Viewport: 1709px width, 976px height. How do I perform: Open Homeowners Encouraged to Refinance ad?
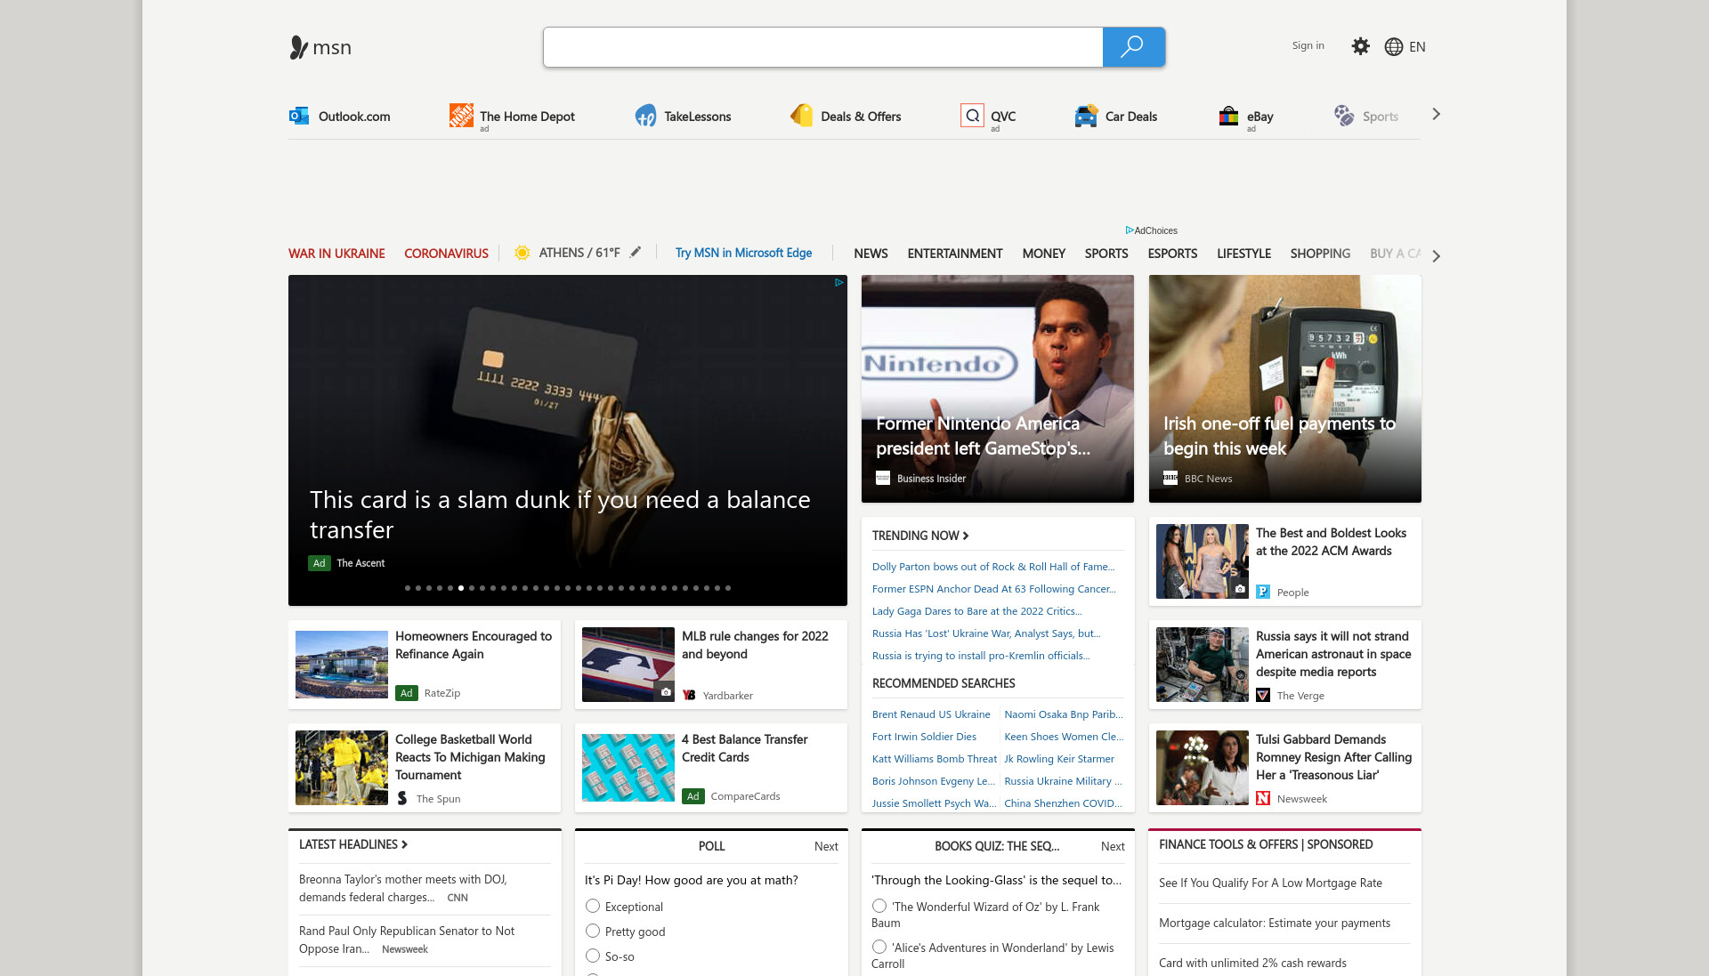424,665
